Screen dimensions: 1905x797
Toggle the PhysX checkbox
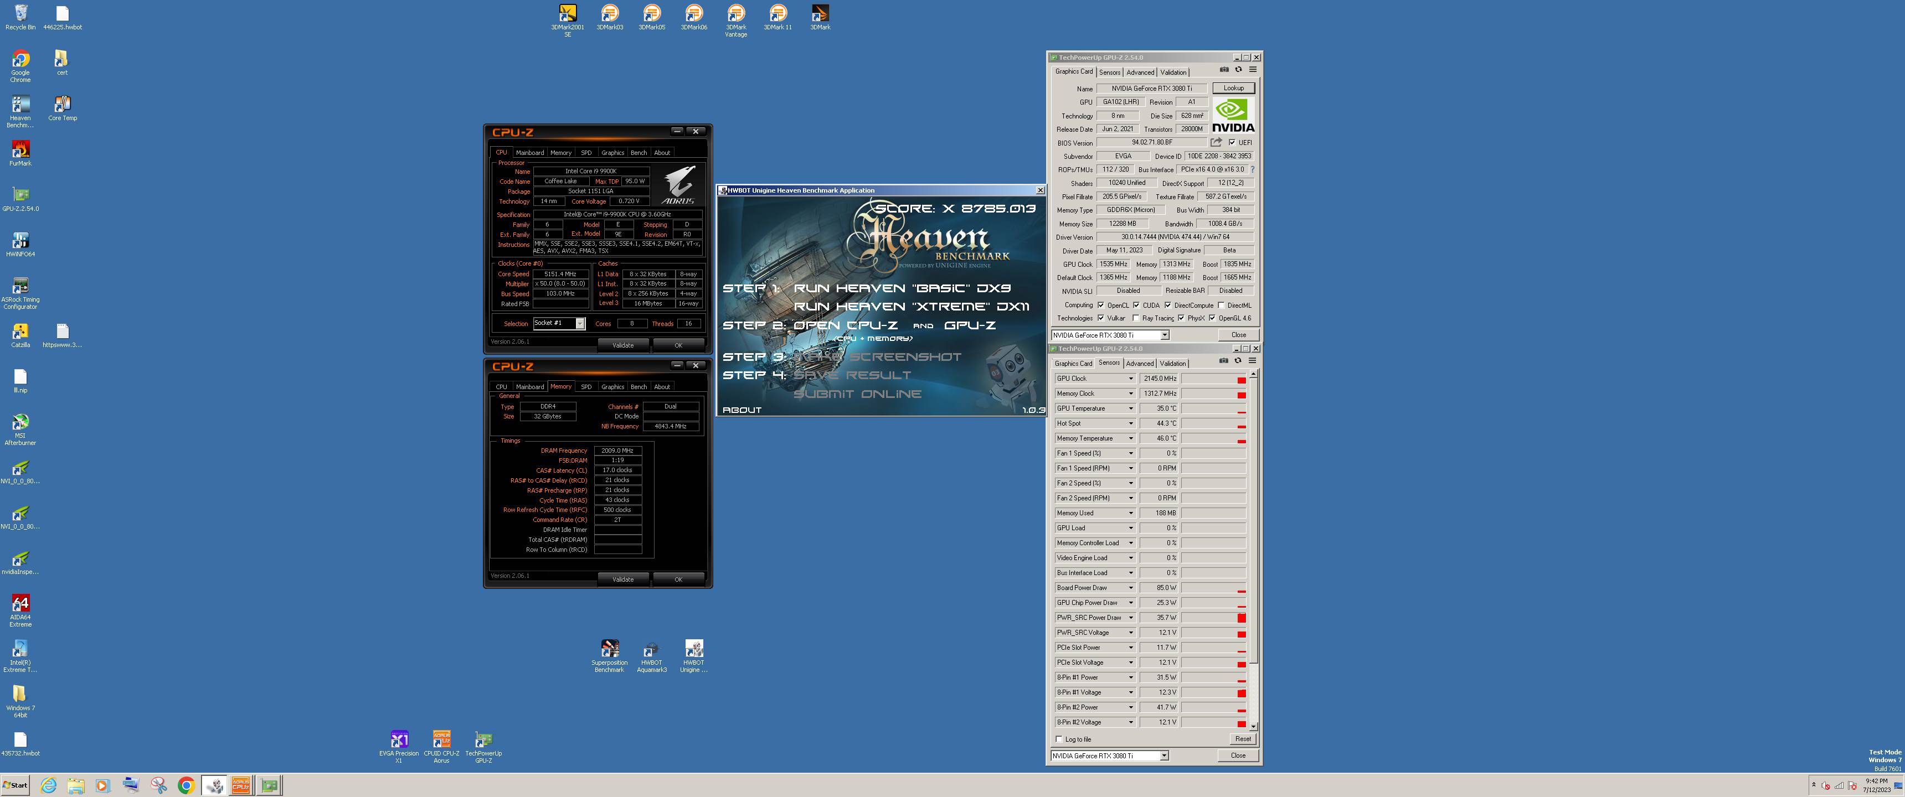click(x=1181, y=318)
